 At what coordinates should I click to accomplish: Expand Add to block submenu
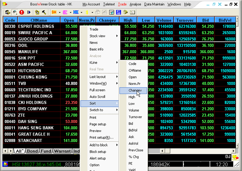pyautogui.click(x=117, y=145)
